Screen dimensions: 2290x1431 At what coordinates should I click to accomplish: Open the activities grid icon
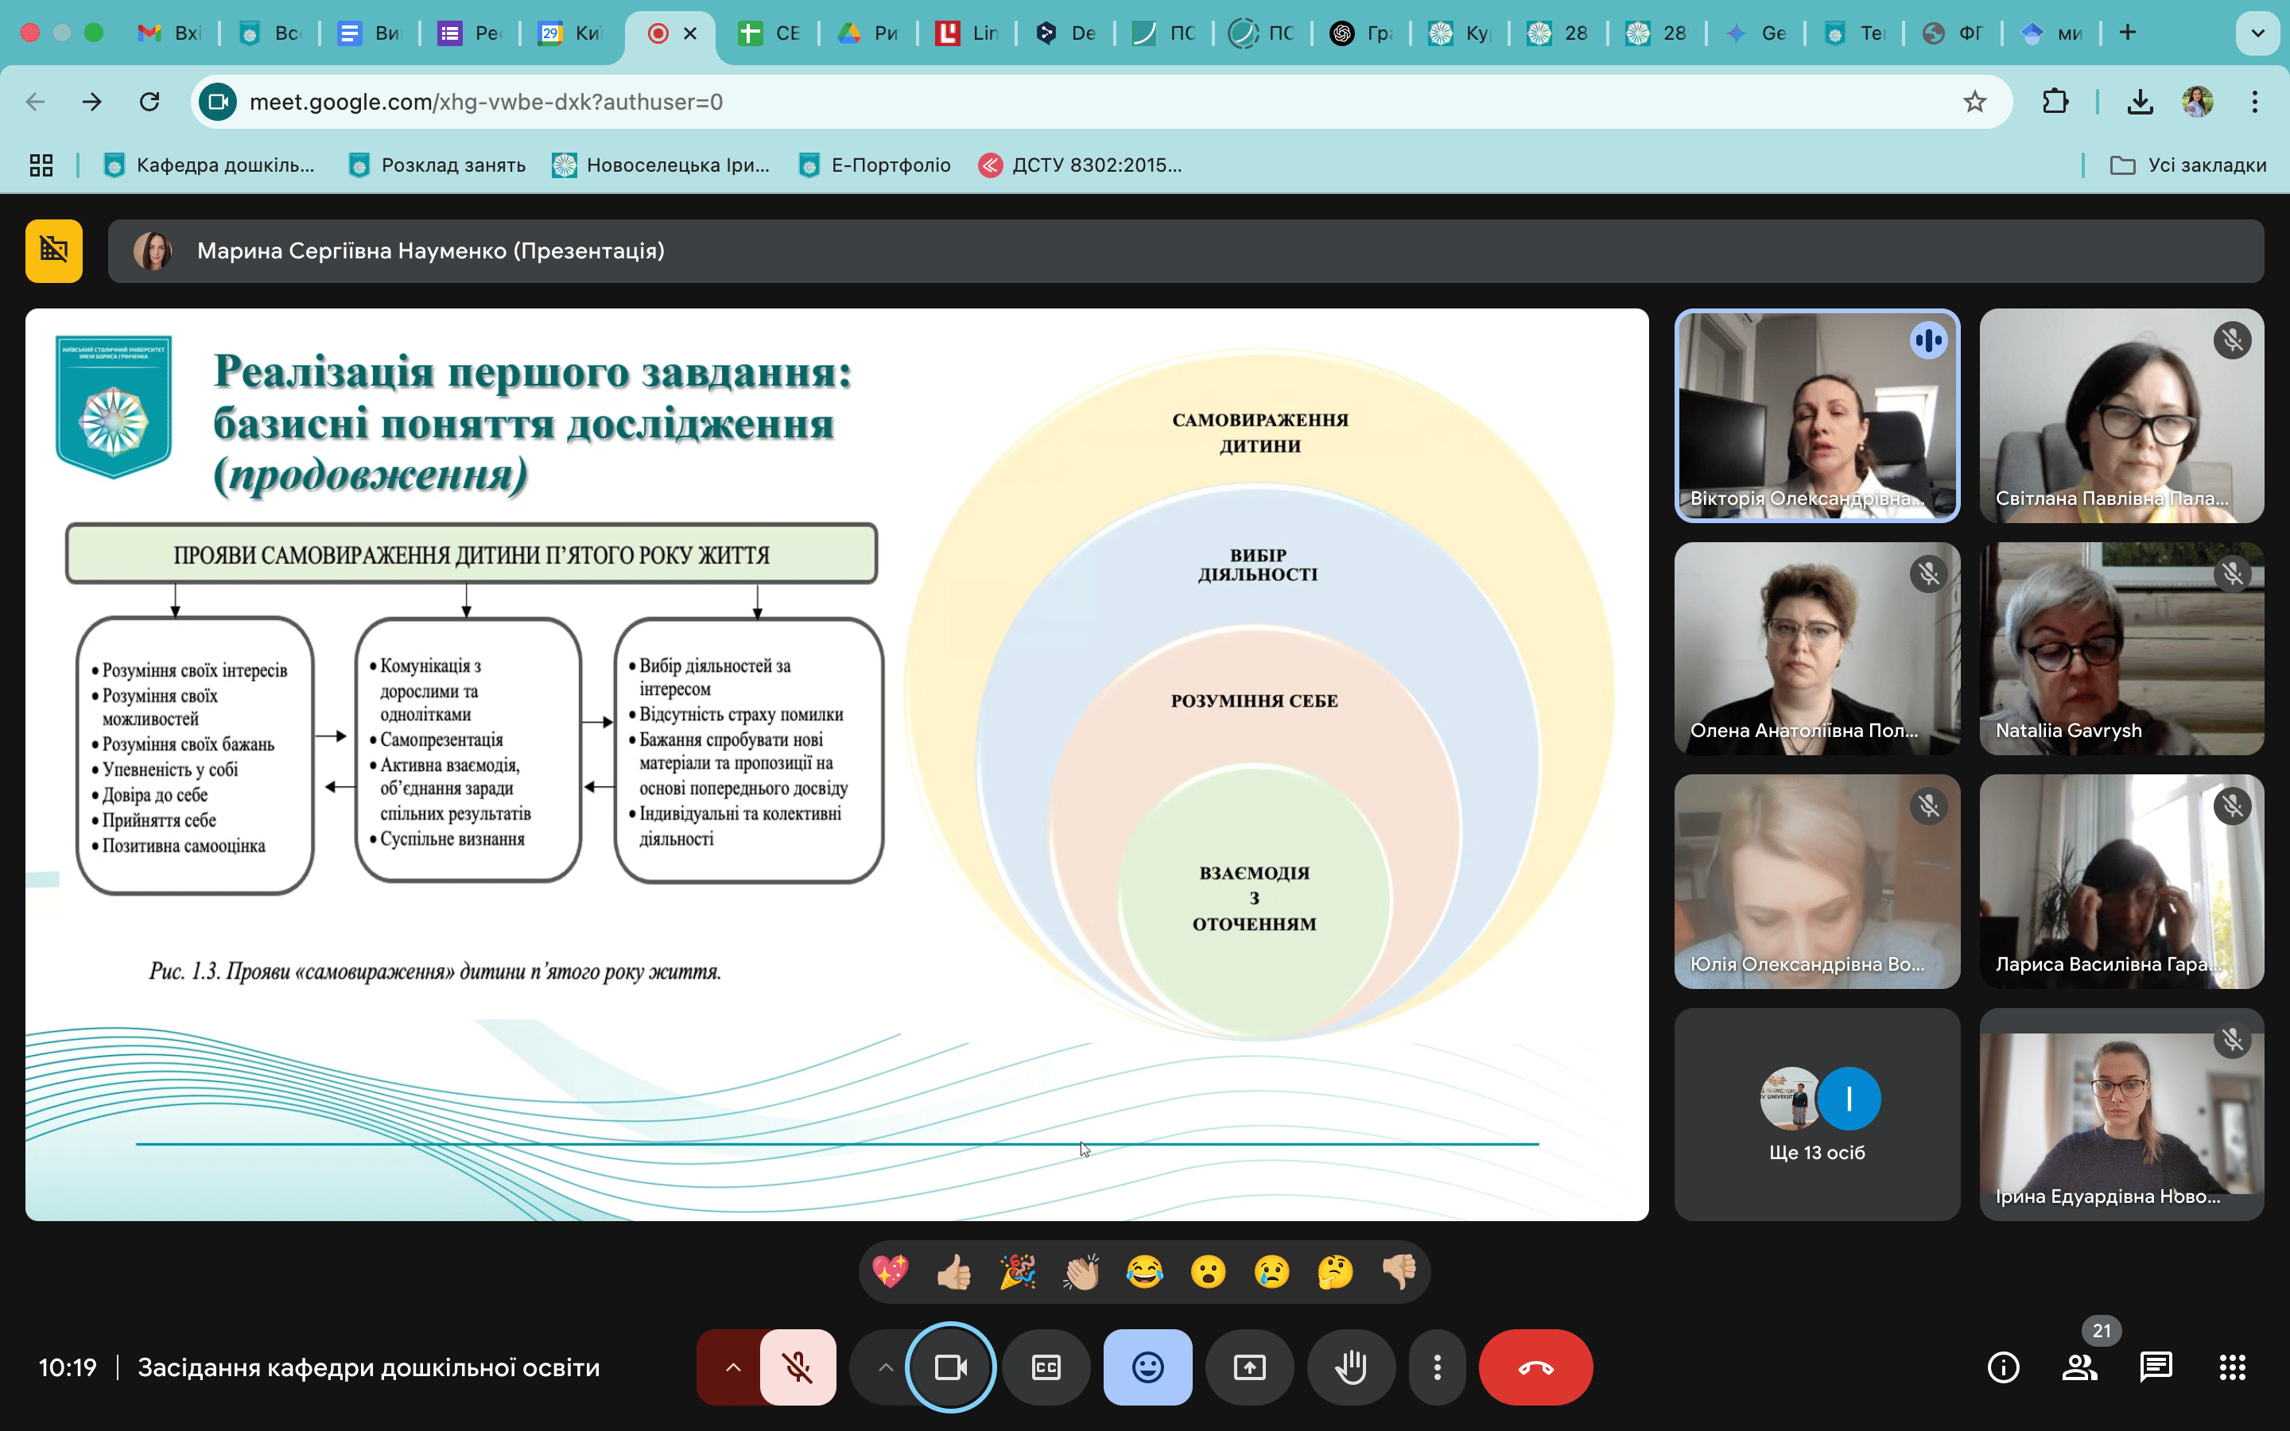point(2232,1367)
